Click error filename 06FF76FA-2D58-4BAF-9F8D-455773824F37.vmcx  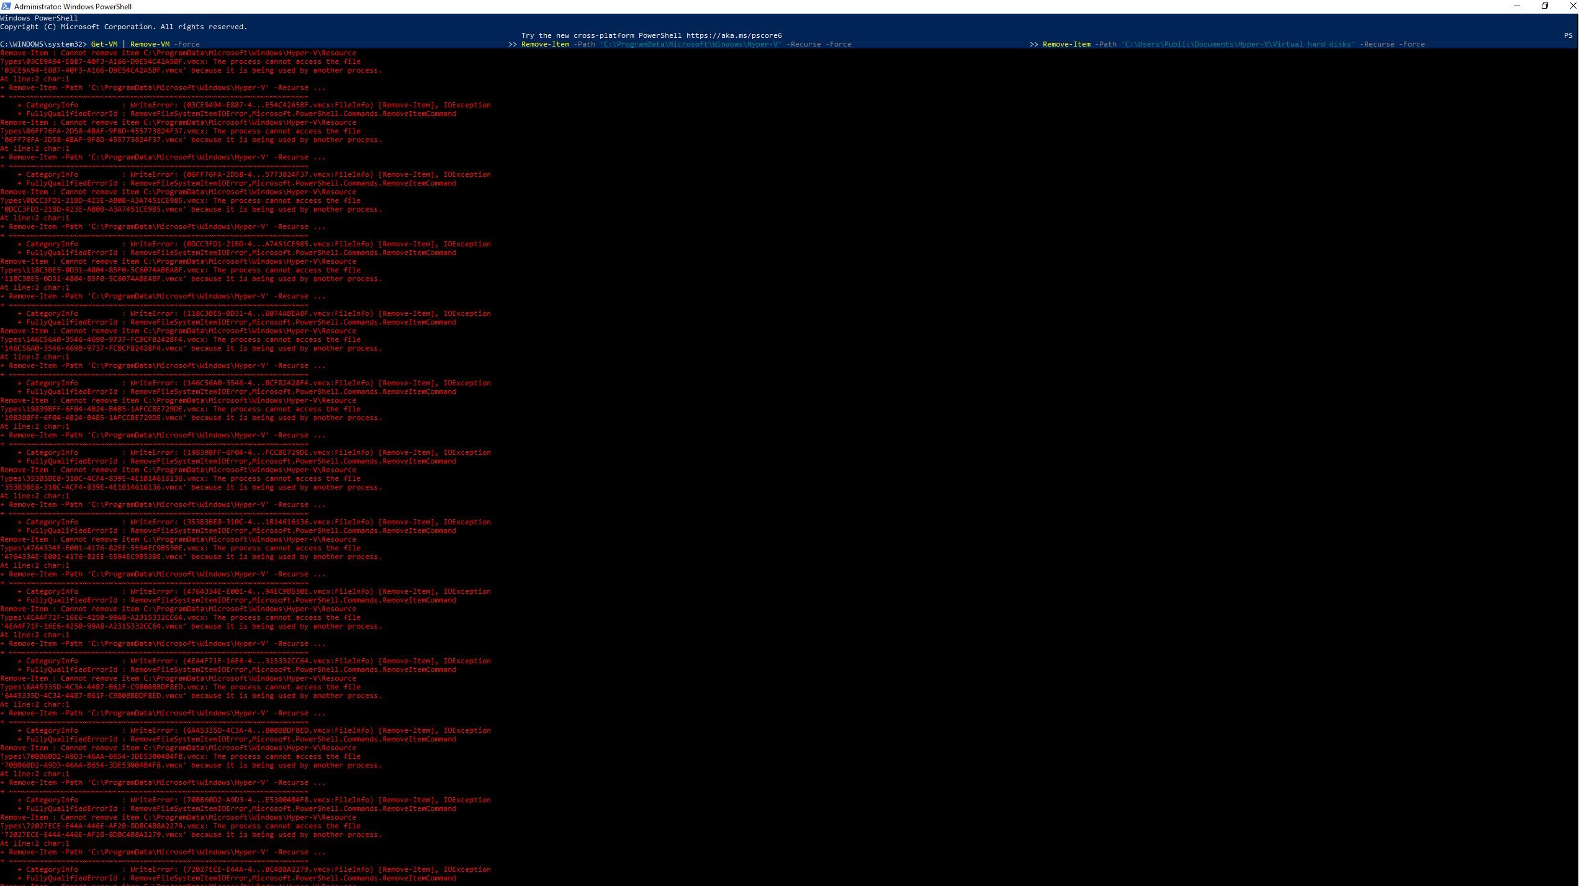tap(93, 140)
